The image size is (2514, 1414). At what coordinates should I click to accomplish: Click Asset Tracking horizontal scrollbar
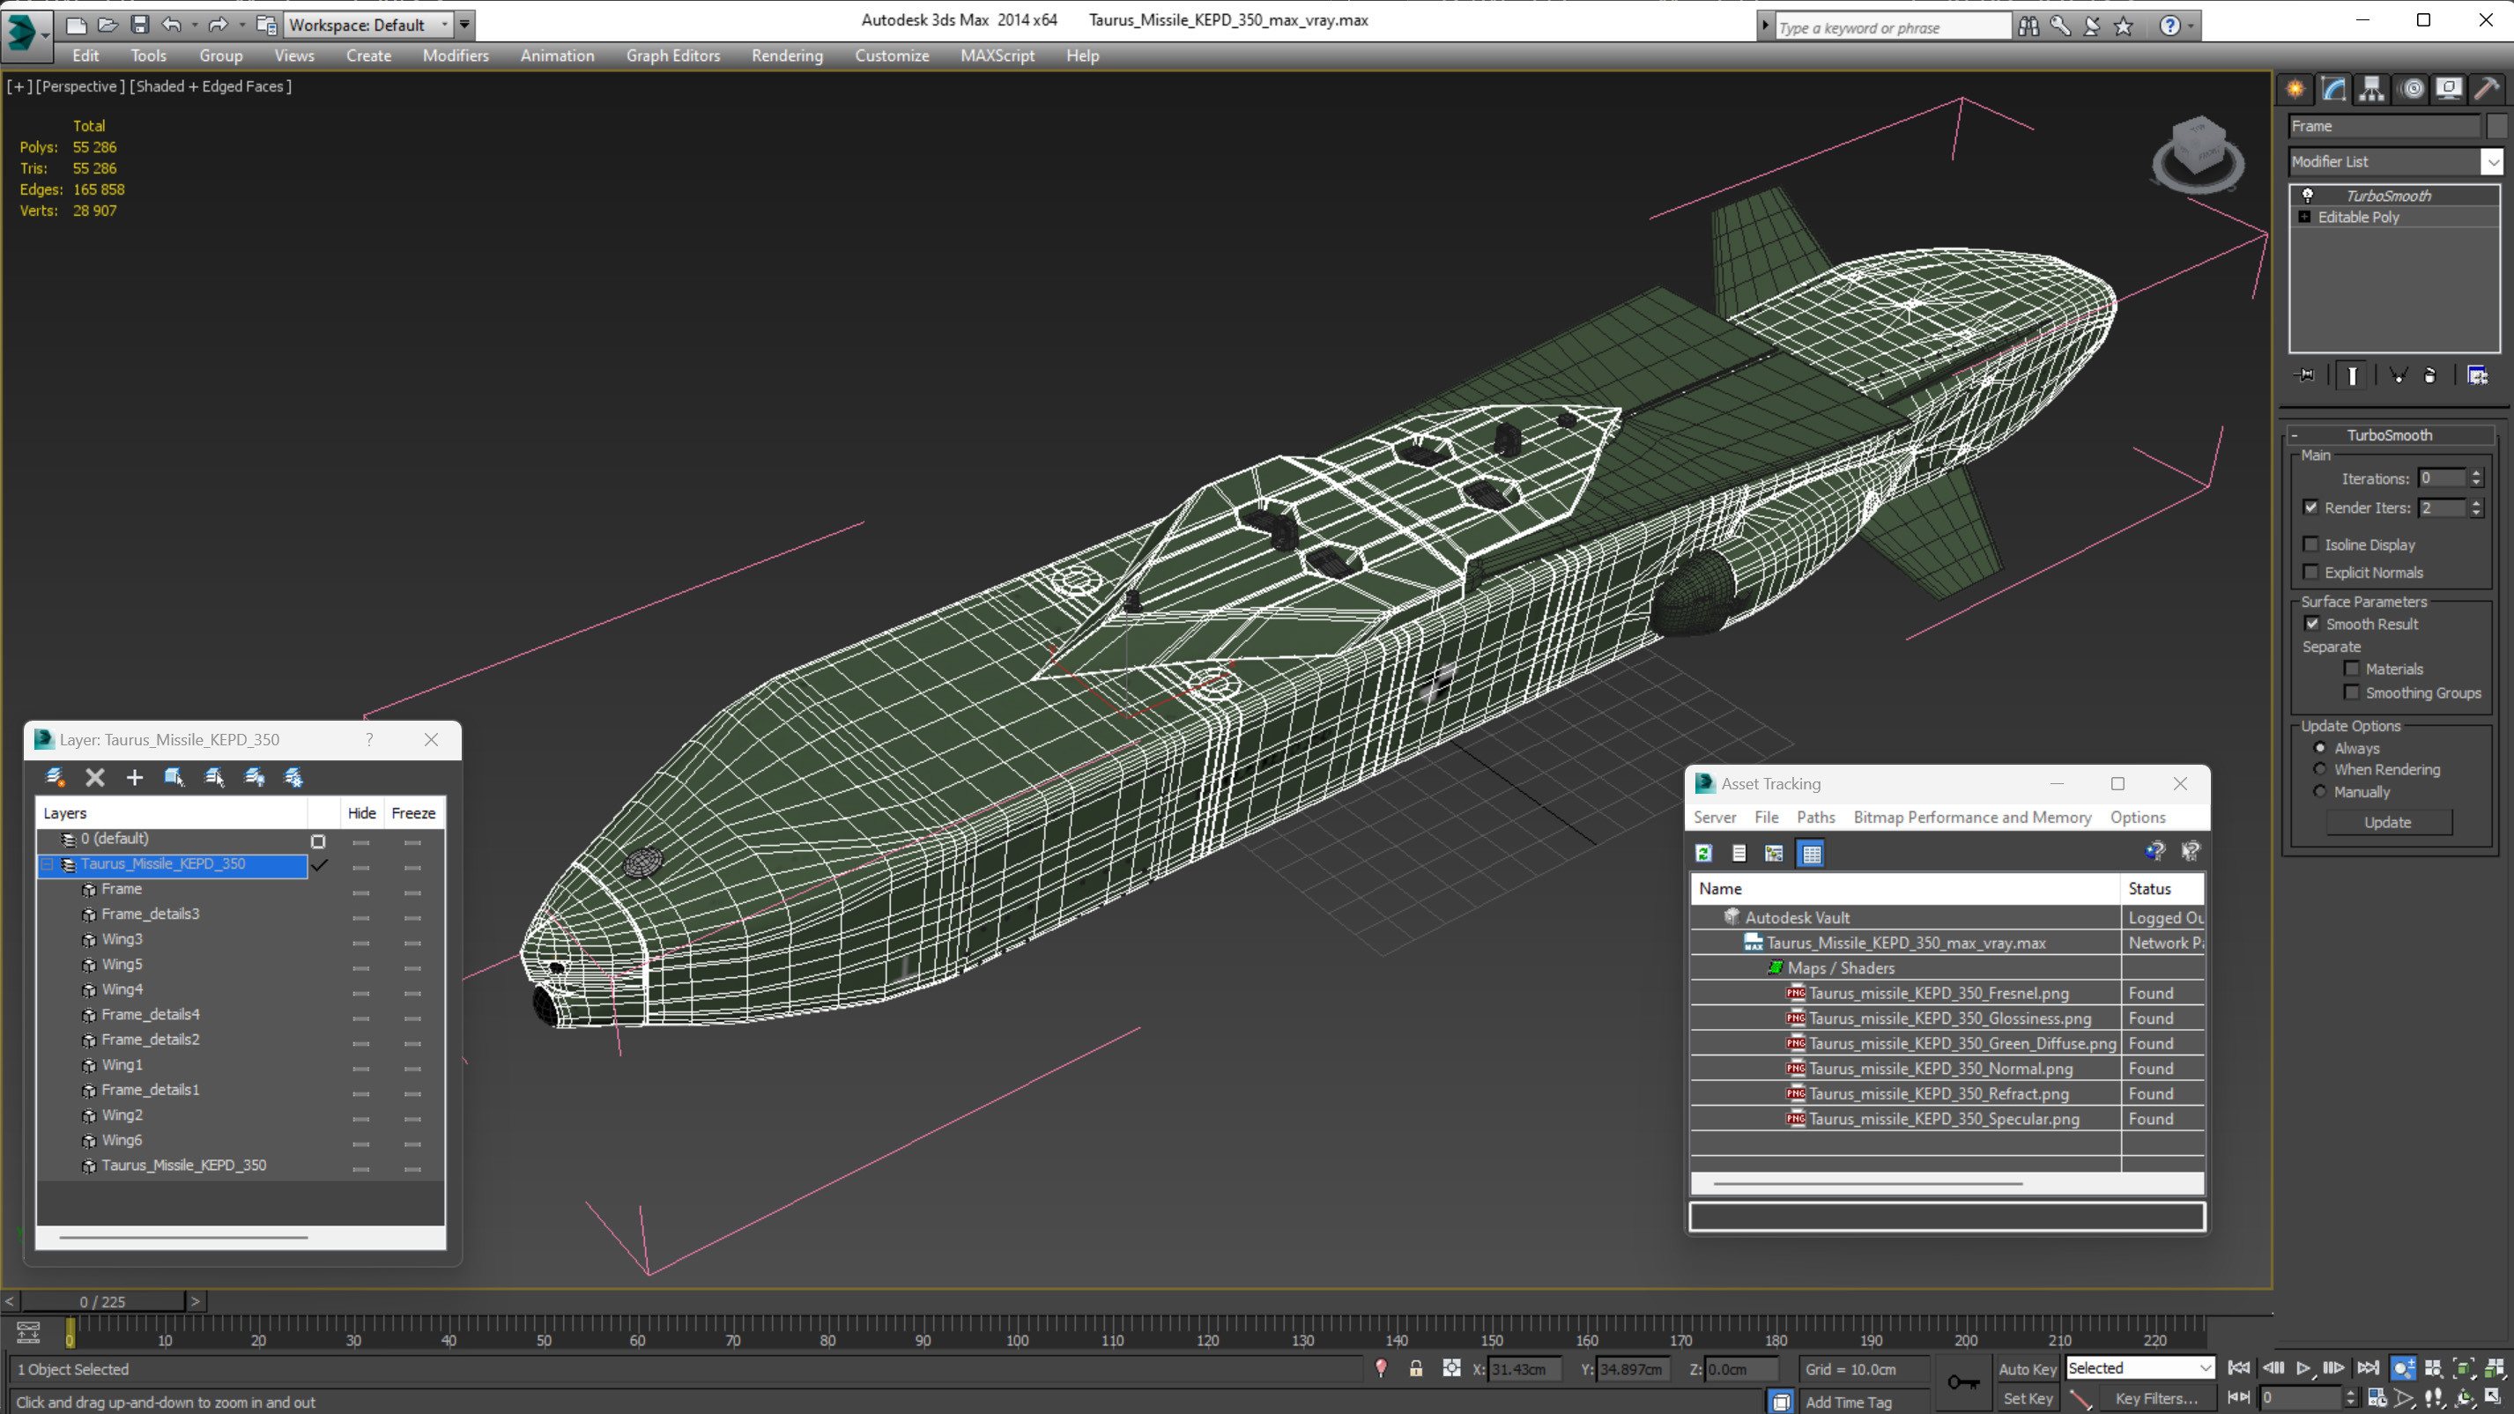tap(1867, 1184)
